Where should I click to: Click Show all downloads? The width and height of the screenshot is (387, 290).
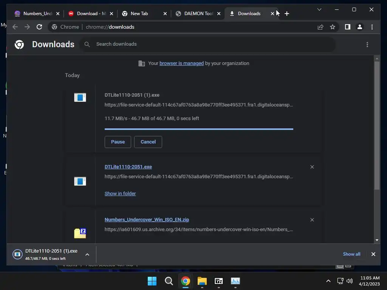click(x=351, y=254)
